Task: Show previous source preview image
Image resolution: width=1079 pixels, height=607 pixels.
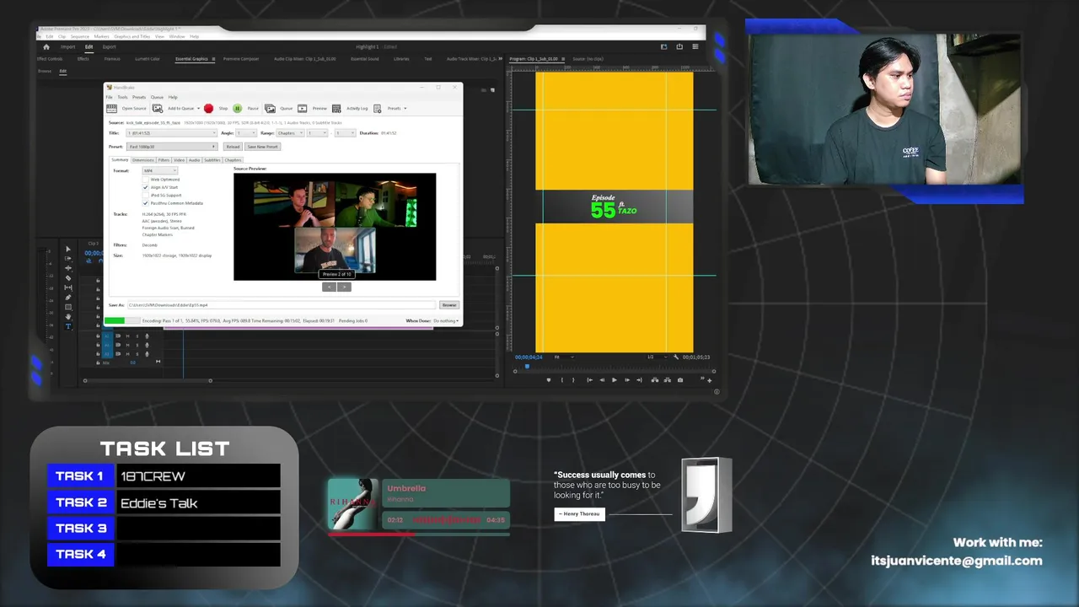Action: click(330, 287)
